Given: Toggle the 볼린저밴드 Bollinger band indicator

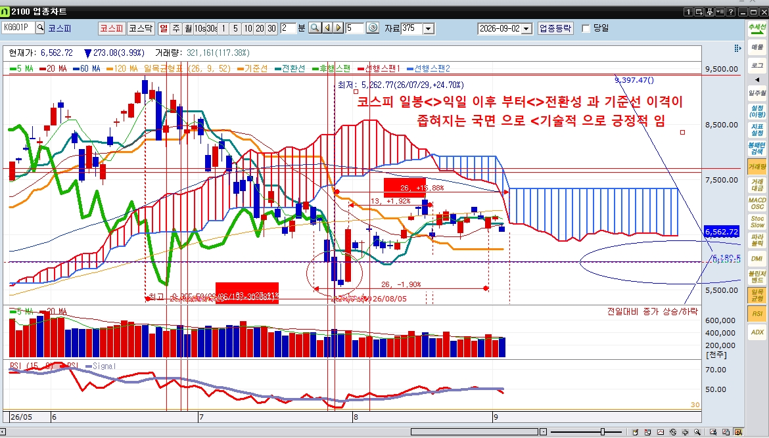Looking at the screenshot, I should [x=757, y=277].
